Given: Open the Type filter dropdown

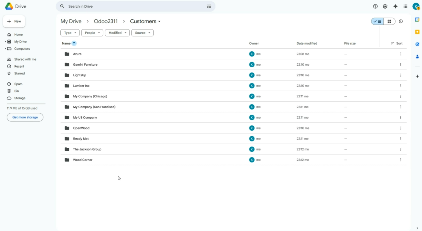Looking at the screenshot, I should click(x=70, y=33).
